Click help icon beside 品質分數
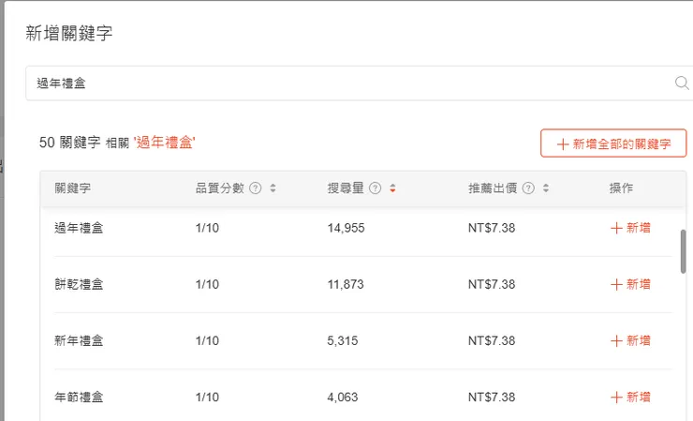 (x=256, y=188)
